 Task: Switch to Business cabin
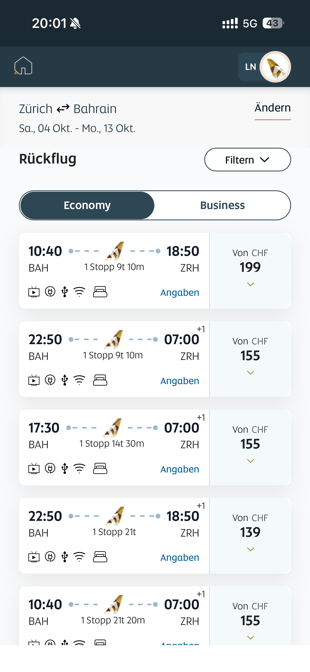[222, 205]
